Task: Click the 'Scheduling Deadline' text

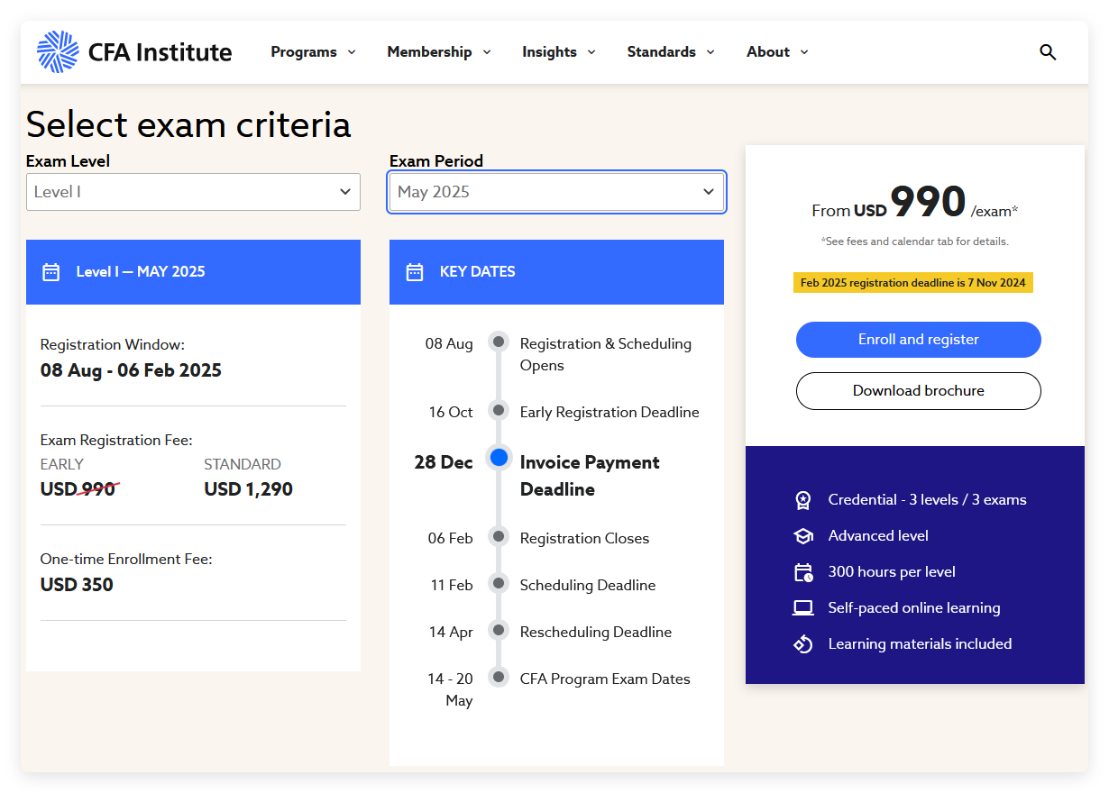Action: pyautogui.click(x=588, y=586)
